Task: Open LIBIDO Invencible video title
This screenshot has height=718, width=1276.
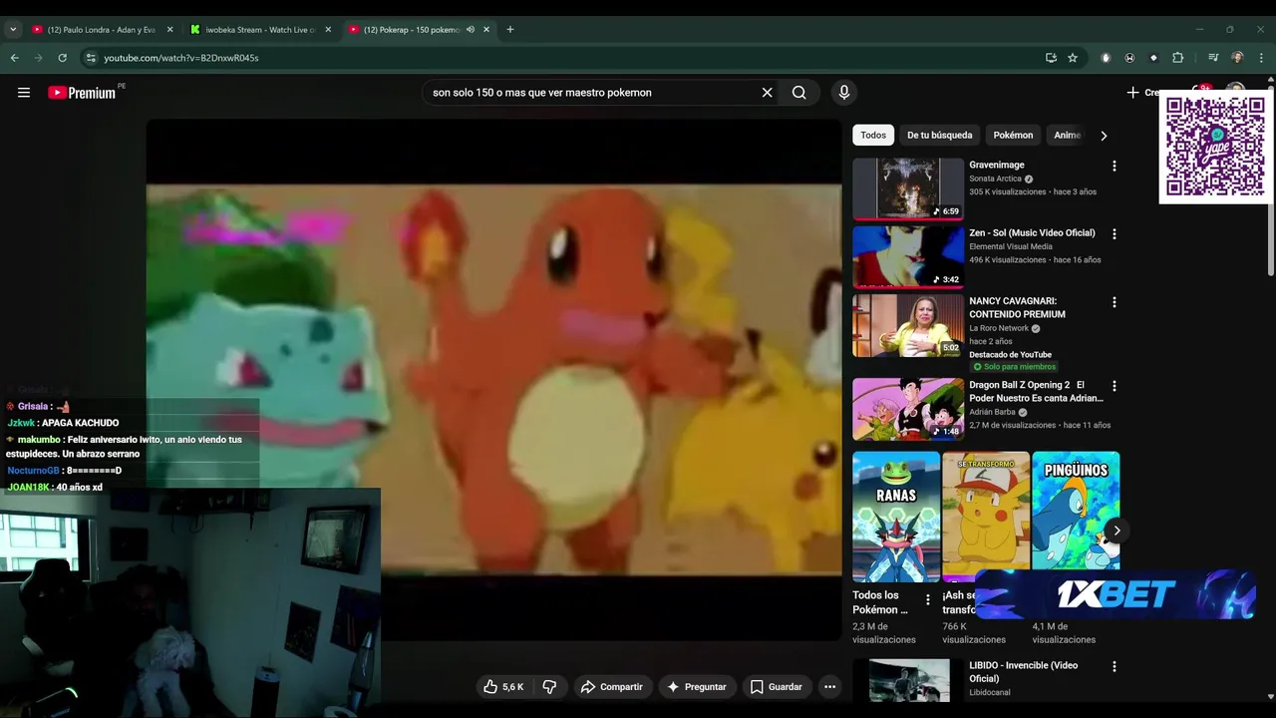Action: coord(1023,672)
